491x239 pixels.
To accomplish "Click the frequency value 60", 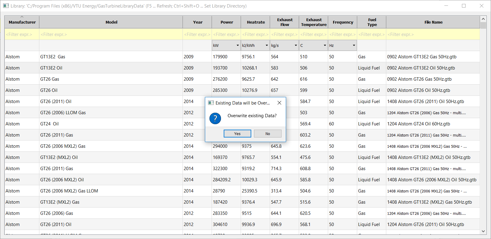I will [x=331, y=124].
